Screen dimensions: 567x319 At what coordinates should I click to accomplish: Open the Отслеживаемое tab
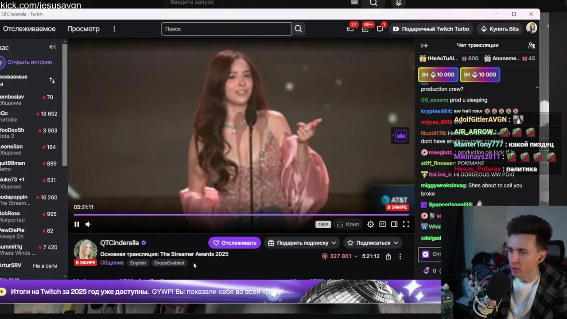tap(29, 29)
